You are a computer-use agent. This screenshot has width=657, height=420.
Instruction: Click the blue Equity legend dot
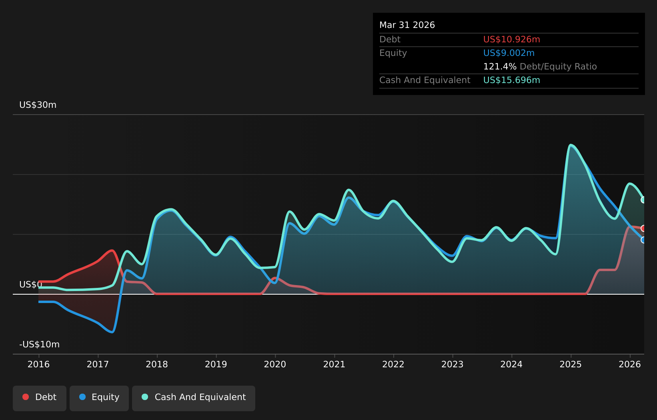(x=82, y=397)
